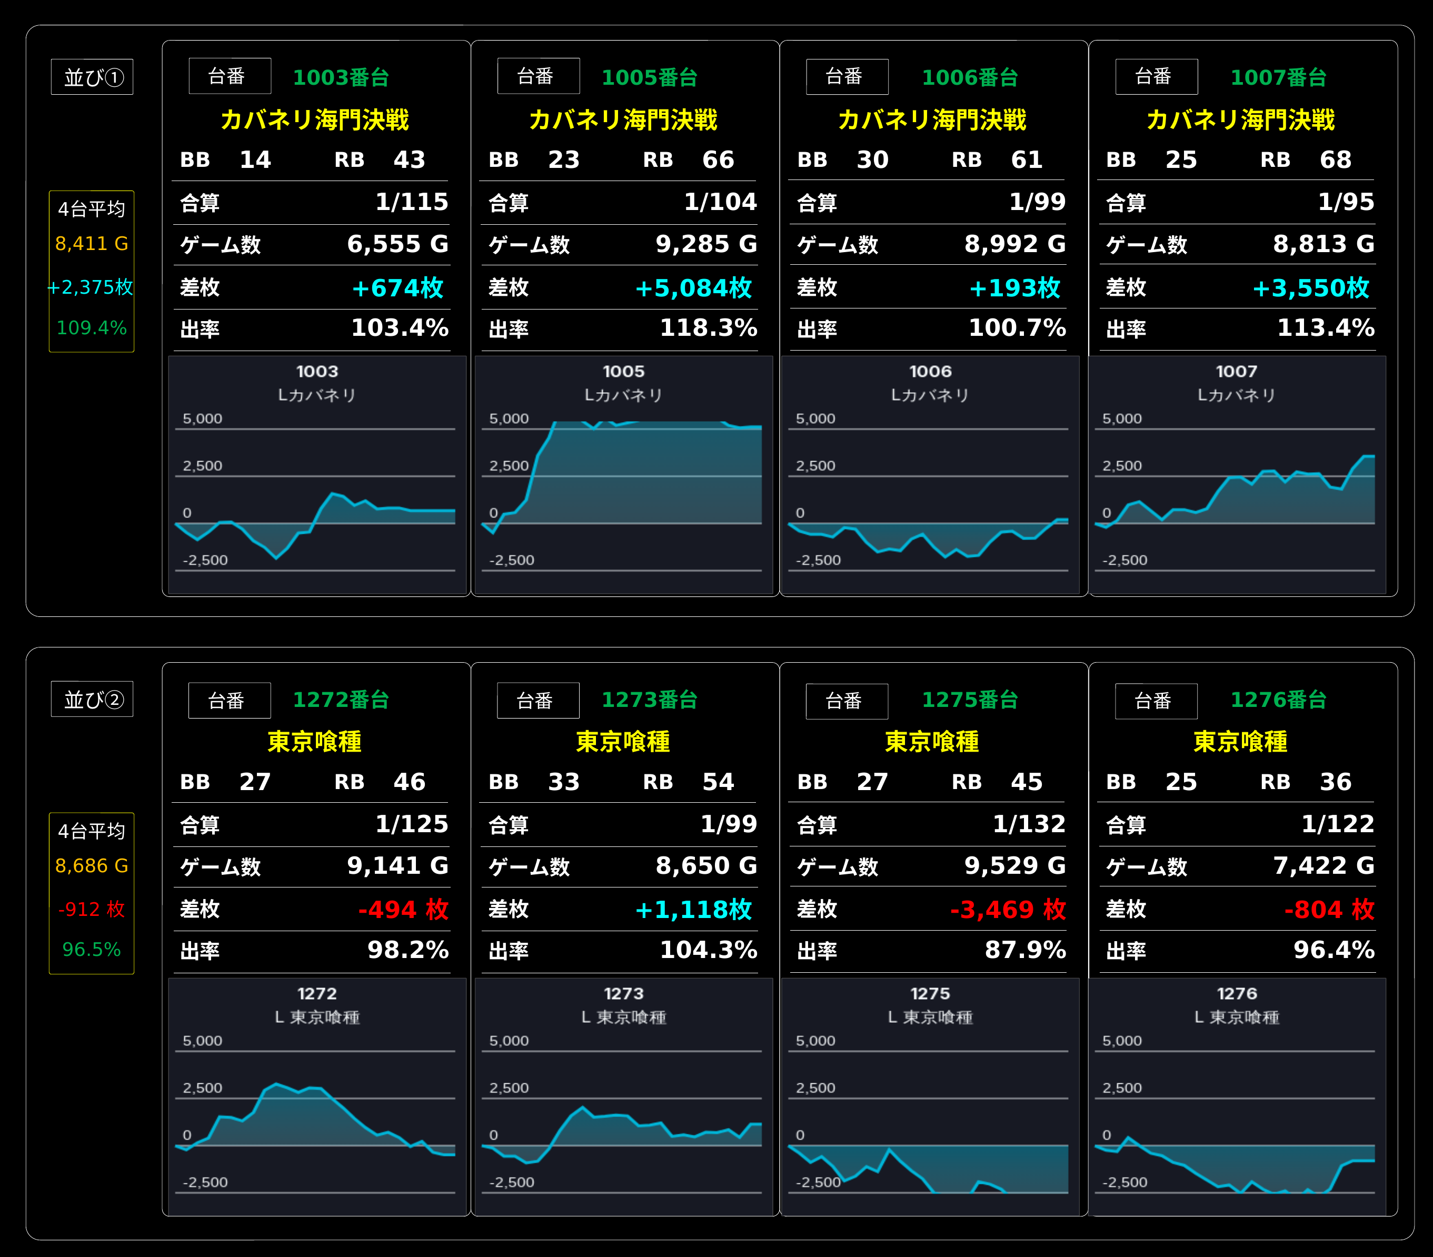Click the game count 9,141 G
Screen dimensions: 1433x1257
coord(397,866)
